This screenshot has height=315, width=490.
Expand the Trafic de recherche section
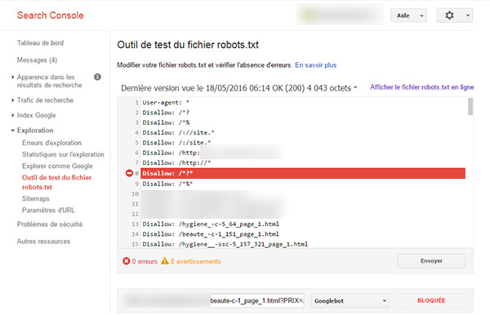pyautogui.click(x=13, y=100)
